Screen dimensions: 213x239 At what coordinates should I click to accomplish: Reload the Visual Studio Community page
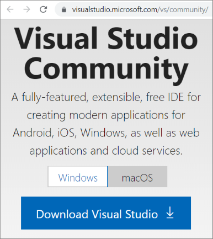click(44, 9)
